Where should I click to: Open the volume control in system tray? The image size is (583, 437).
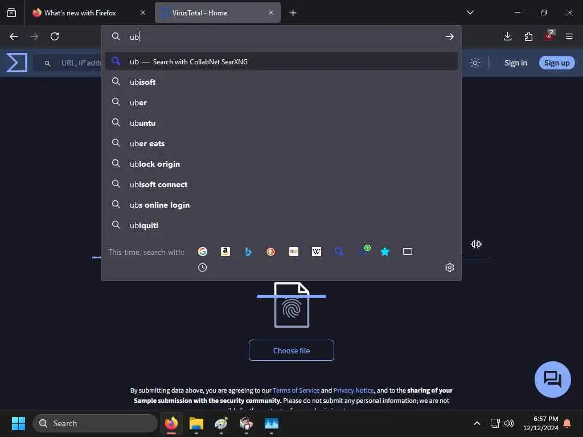tap(509, 423)
